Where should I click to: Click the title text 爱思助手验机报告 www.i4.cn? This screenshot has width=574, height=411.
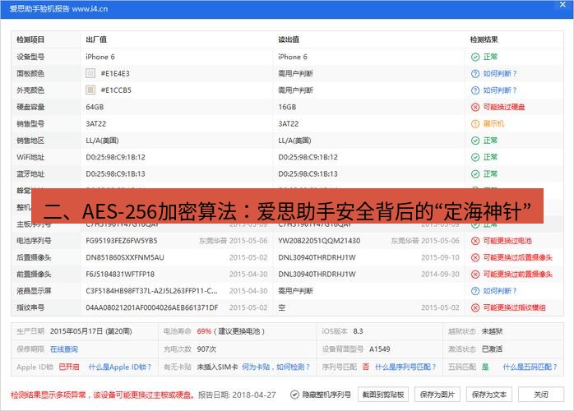point(58,9)
